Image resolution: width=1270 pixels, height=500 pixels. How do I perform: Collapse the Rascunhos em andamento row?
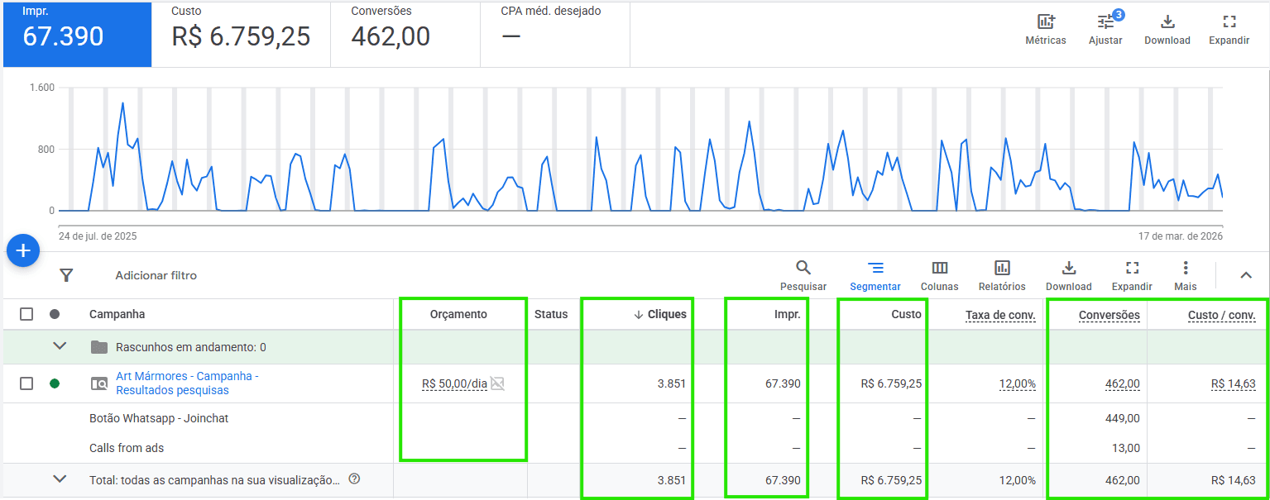click(60, 346)
